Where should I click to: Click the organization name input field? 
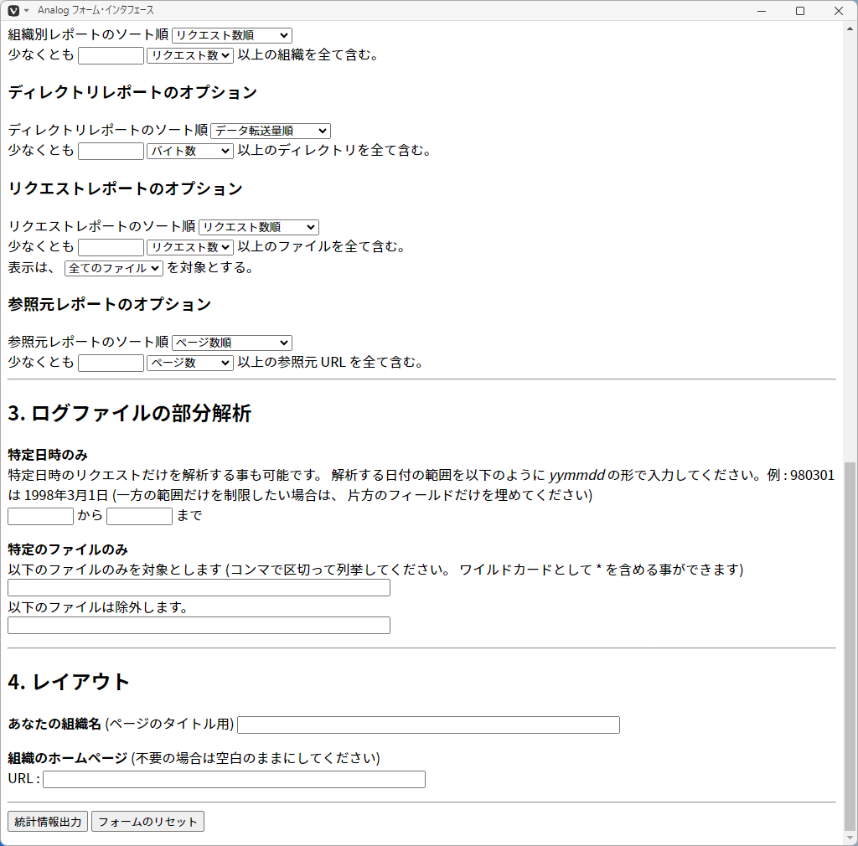pos(428,725)
